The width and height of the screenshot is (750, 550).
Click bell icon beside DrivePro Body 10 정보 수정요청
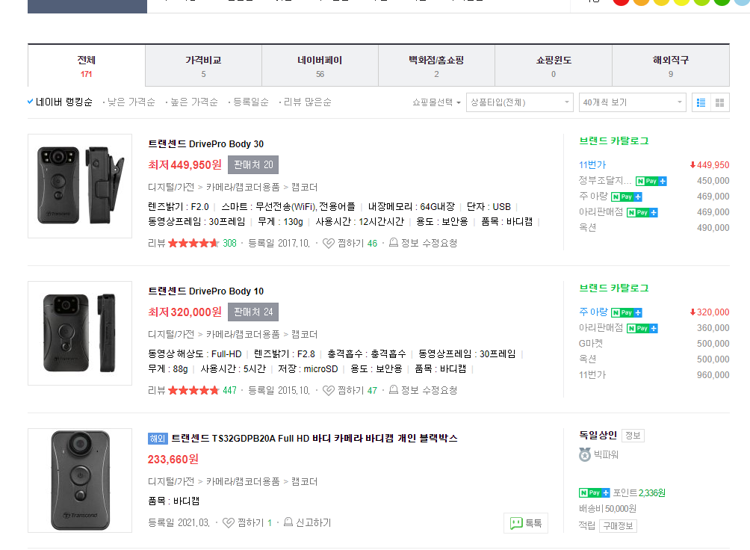pos(393,390)
